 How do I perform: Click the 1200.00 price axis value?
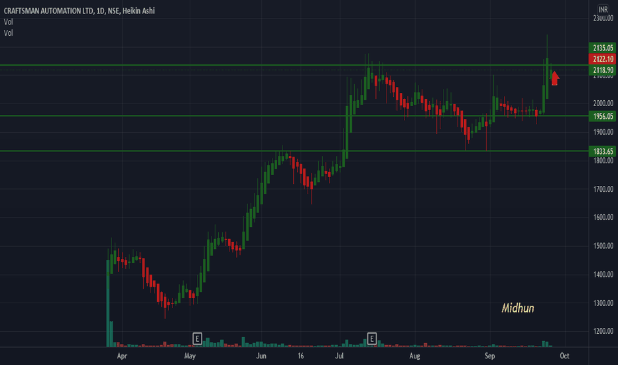tap(603, 331)
